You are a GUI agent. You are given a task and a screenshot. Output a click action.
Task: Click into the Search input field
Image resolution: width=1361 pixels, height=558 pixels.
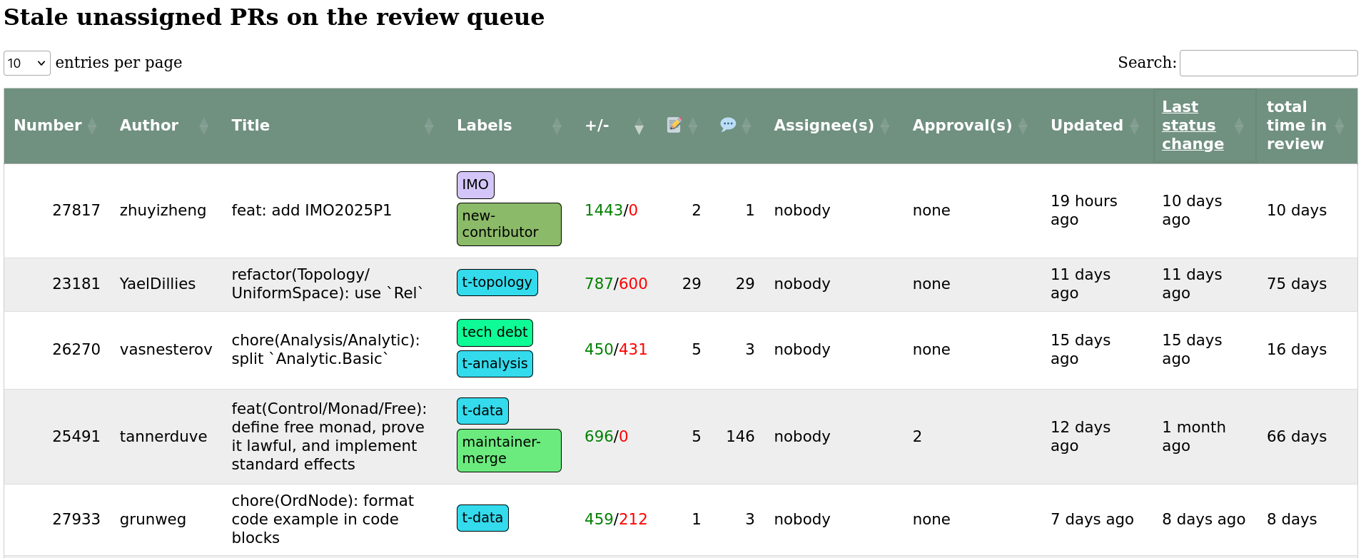pos(1268,64)
